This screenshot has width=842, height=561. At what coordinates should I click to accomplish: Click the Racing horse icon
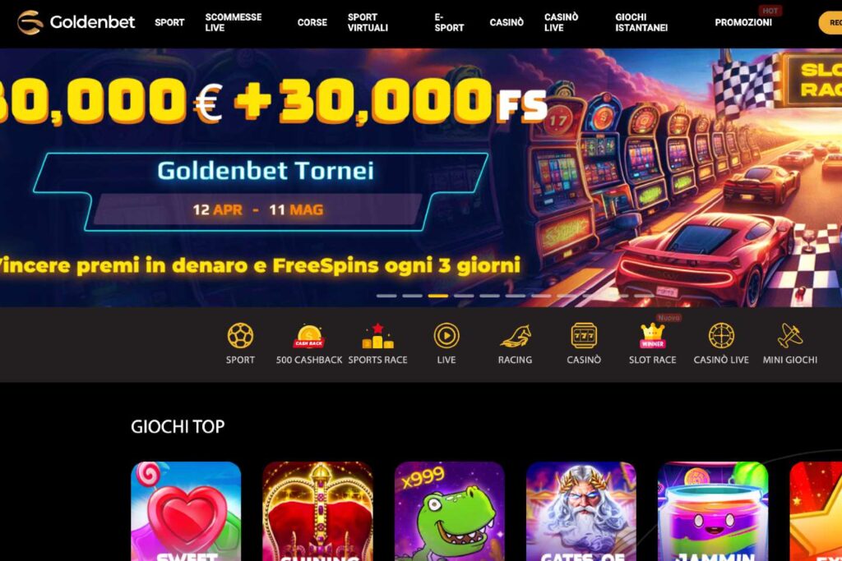click(x=515, y=336)
